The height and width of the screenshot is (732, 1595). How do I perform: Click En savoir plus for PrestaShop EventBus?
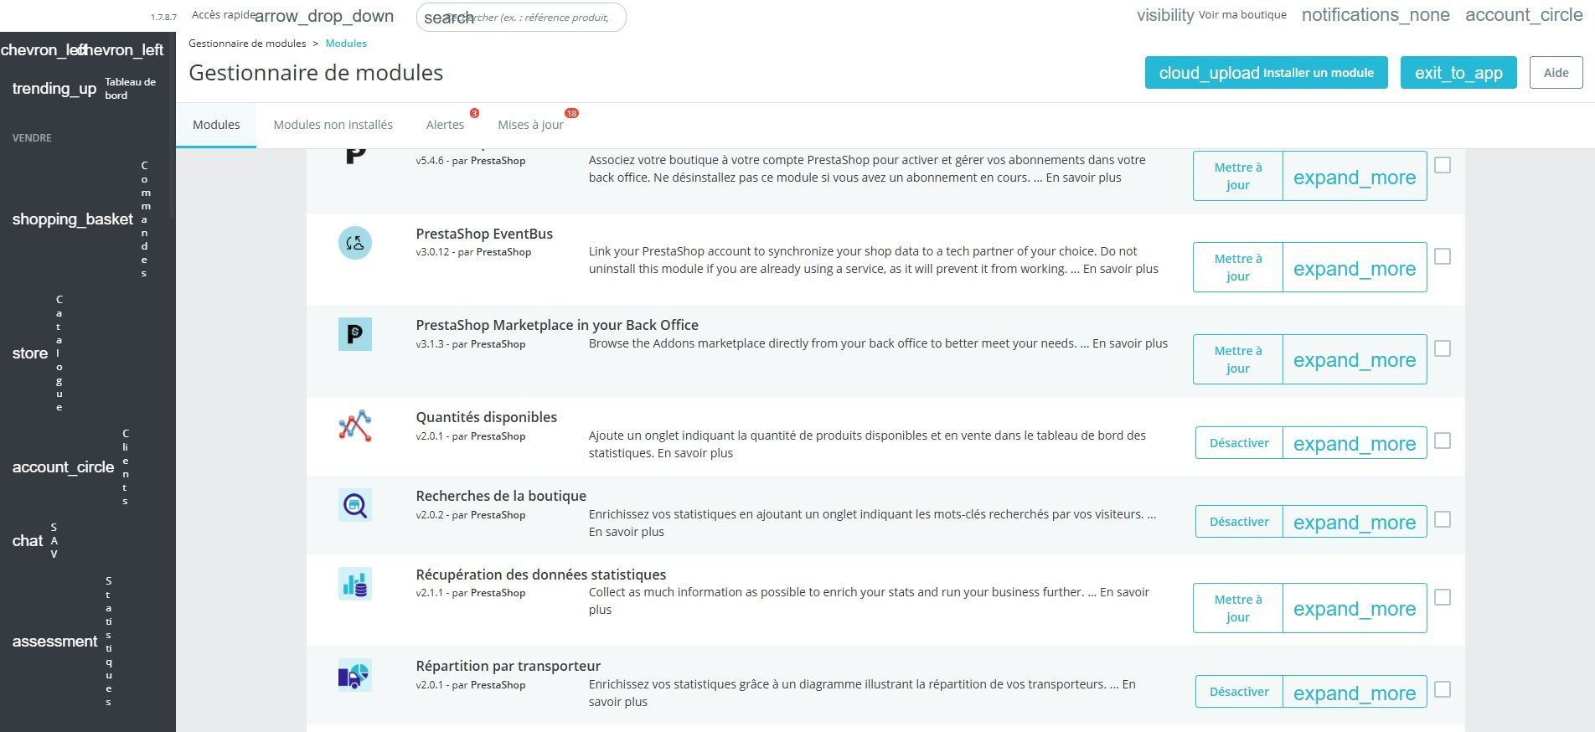pyautogui.click(x=1121, y=269)
